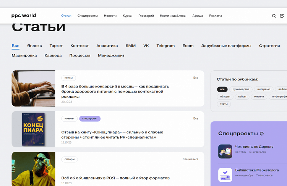Click the date 19.10.23 under the book review
The image size is (287, 186).
point(66,142)
